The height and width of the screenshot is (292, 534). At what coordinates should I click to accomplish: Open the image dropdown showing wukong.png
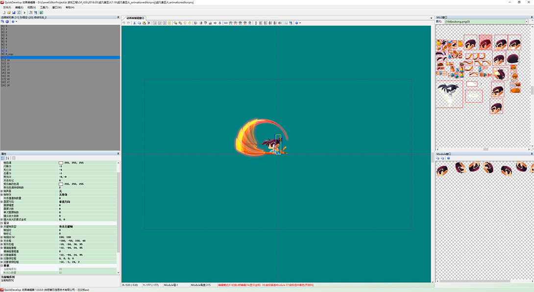(x=526, y=22)
